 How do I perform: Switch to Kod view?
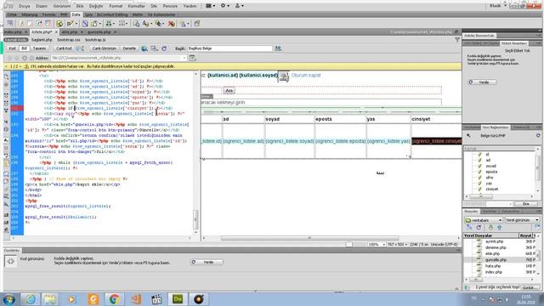tap(12, 48)
